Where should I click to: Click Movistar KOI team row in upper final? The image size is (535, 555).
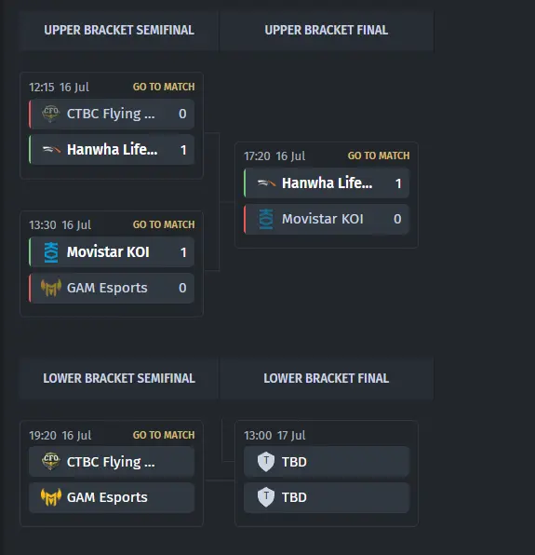tap(327, 219)
